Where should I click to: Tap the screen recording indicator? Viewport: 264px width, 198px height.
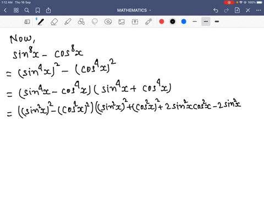[229, 2]
